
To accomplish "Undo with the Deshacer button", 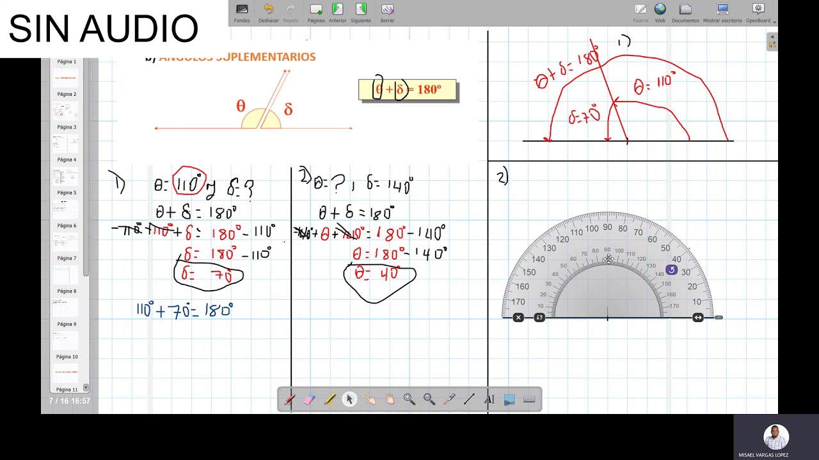I will pyautogui.click(x=269, y=13).
